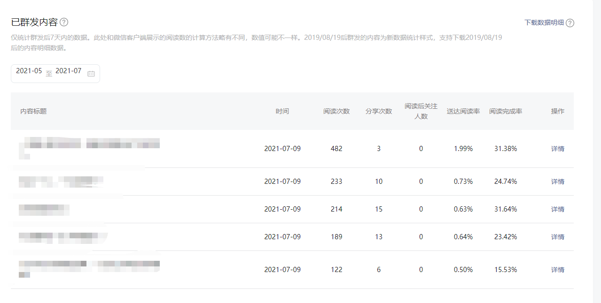Click help icon next to 已群发内容 heading
601x303 pixels.
64,22
